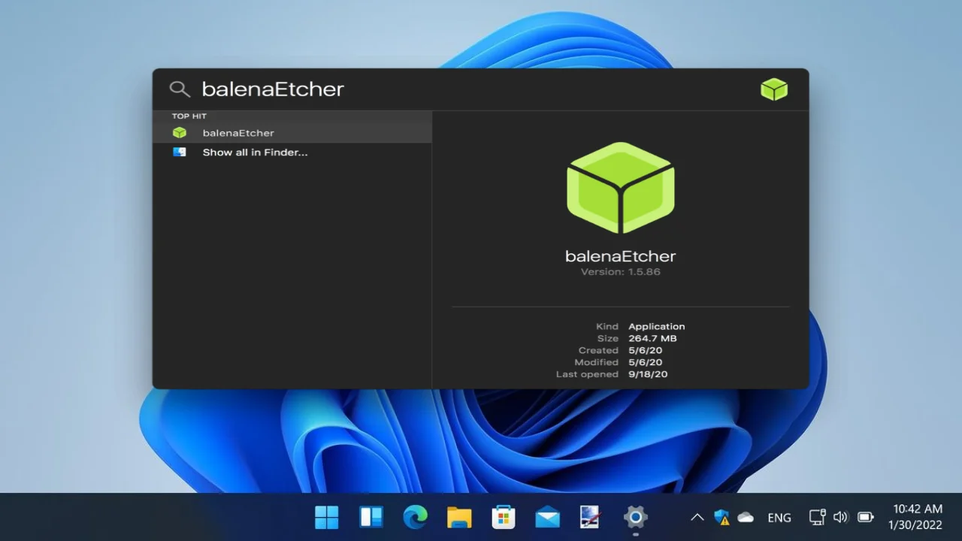962x541 pixels.
Task: Expand hidden system tray icons chevron
Action: pyautogui.click(x=697, y=517)
